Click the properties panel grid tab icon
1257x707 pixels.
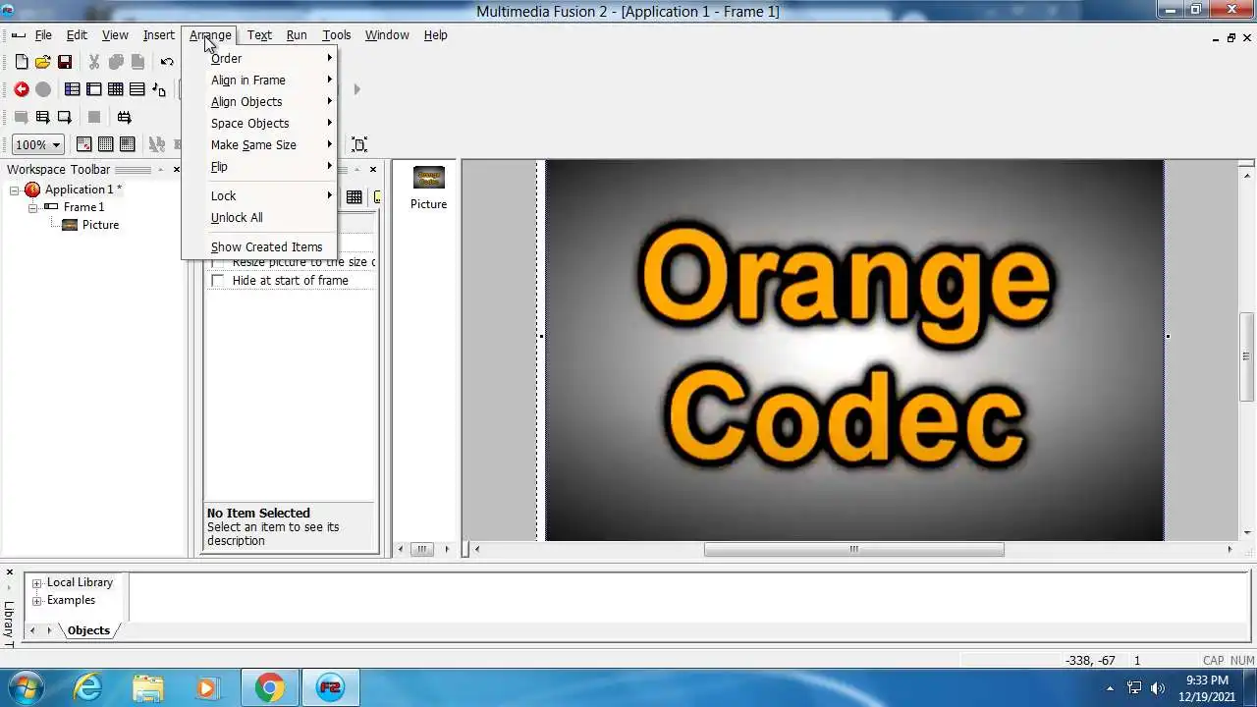pos(355,197)
